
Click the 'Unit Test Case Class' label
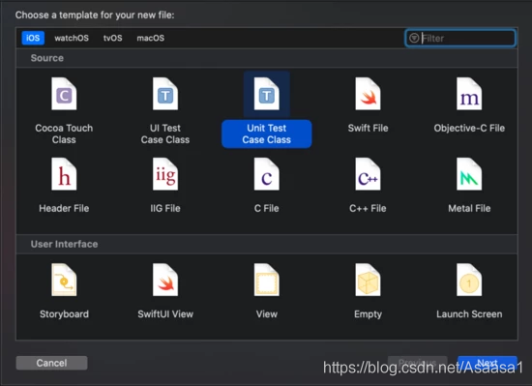pyautogui.click(x=267, y=134)
